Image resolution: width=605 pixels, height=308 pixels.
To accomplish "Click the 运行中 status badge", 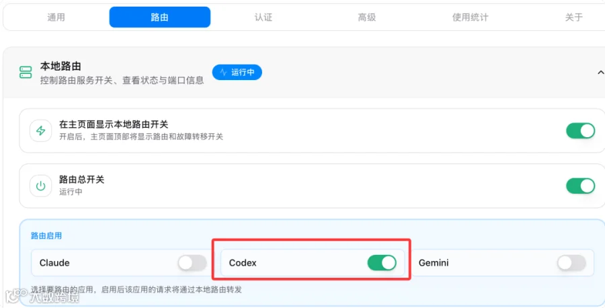I will point(237,72).
